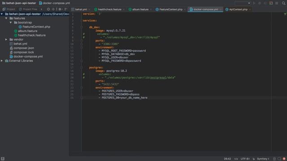Click the Run button in the top toolbar
The image size is (287, 161).
click(x=254, y=3)
